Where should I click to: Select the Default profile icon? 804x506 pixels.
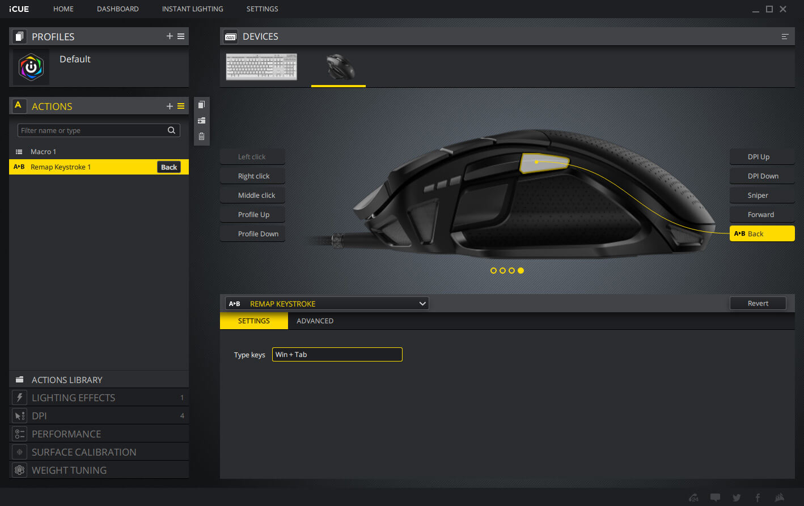tap(31, 67)
